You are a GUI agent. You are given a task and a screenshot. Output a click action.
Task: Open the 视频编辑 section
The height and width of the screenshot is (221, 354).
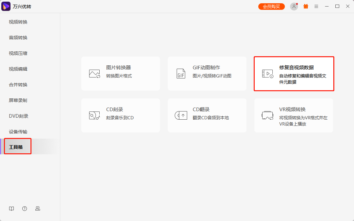[18, 69]
